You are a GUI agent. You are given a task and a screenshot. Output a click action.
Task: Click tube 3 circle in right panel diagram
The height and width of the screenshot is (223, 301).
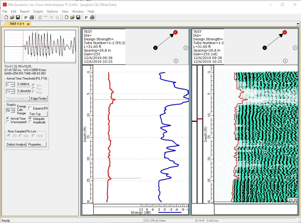coord(295,48)
